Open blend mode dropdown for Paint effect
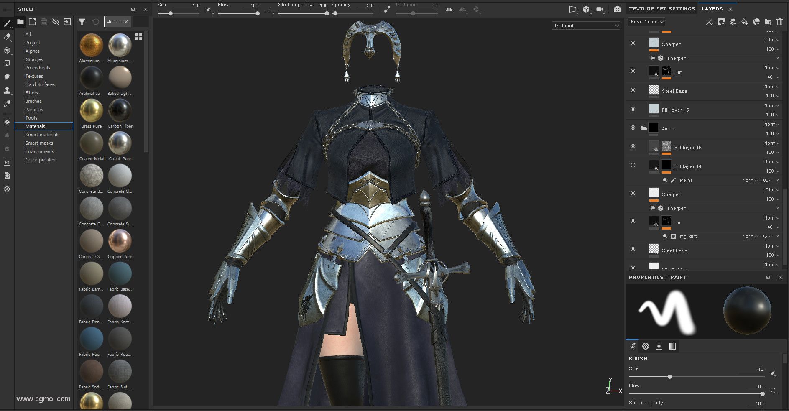Screen dimensions: 789x411 (750, 180)
